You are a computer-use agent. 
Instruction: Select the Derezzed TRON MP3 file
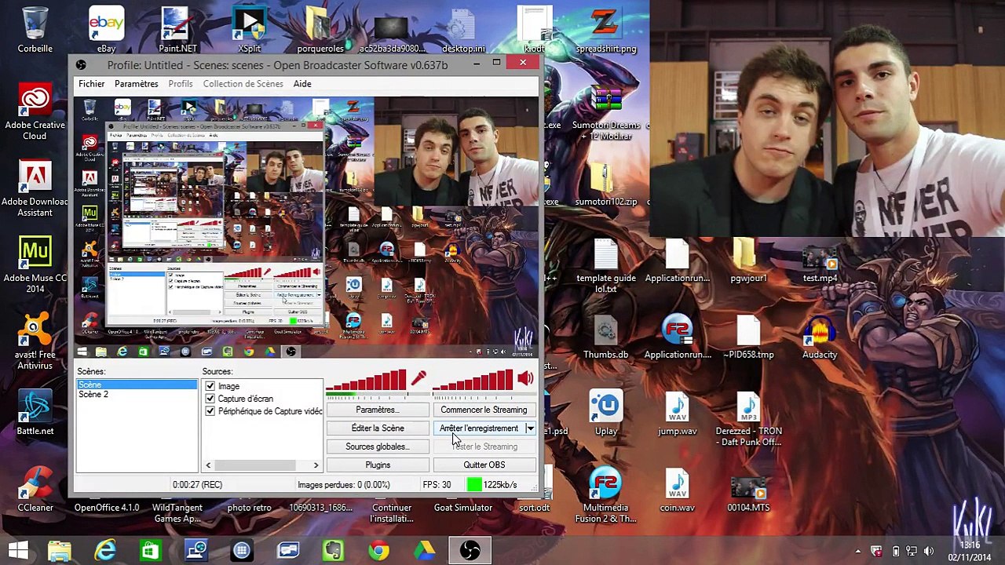point(748,417)
